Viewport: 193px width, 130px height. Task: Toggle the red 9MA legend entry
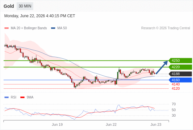27,97
